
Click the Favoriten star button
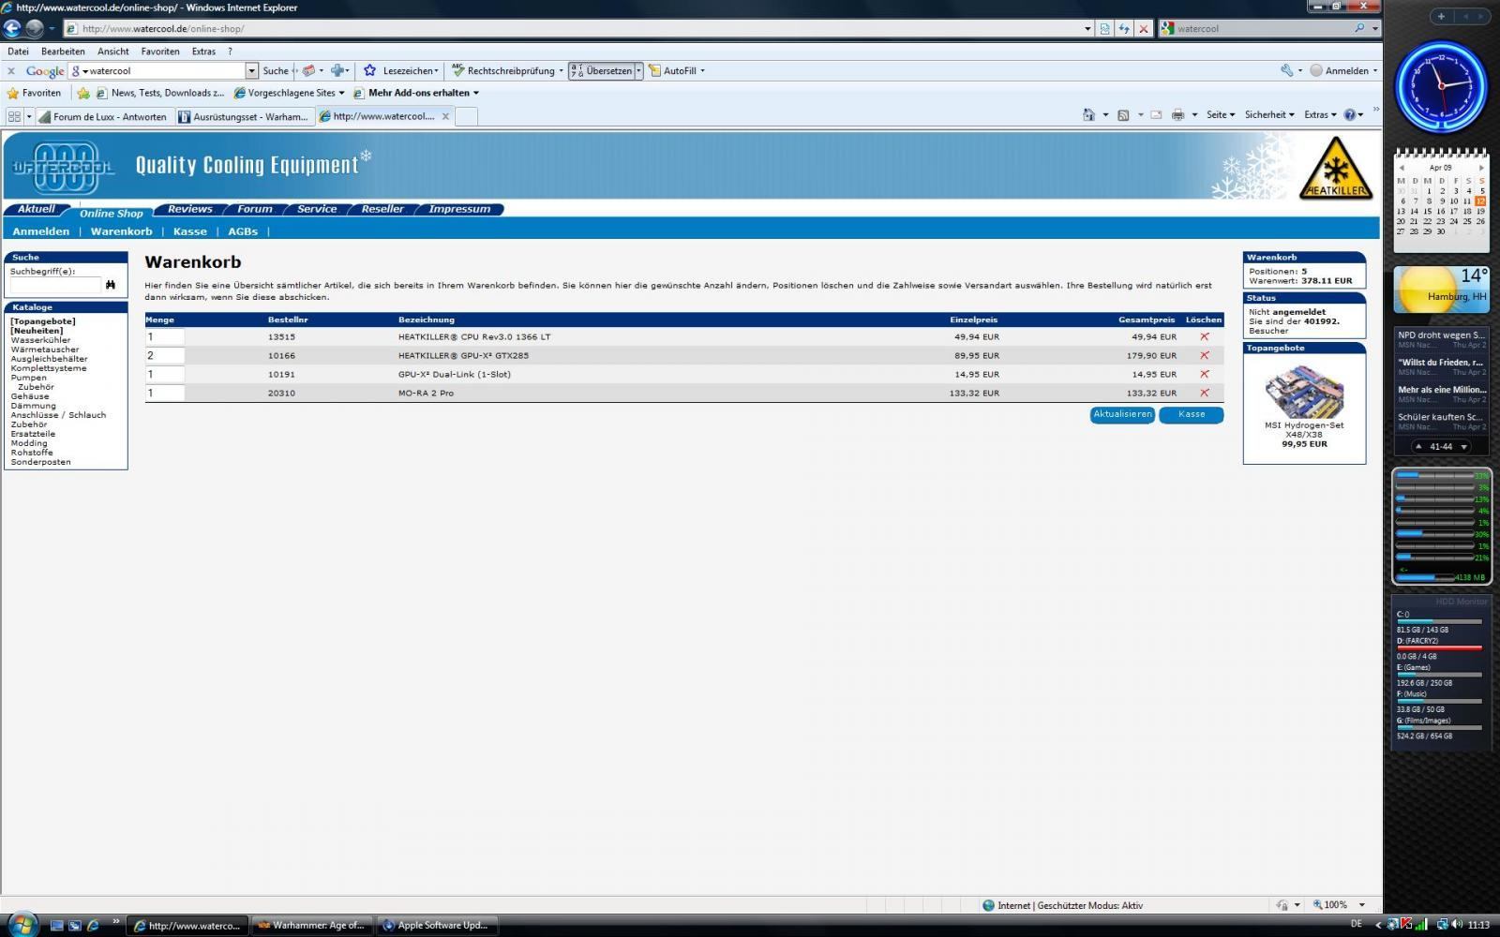tap(35, 93)
